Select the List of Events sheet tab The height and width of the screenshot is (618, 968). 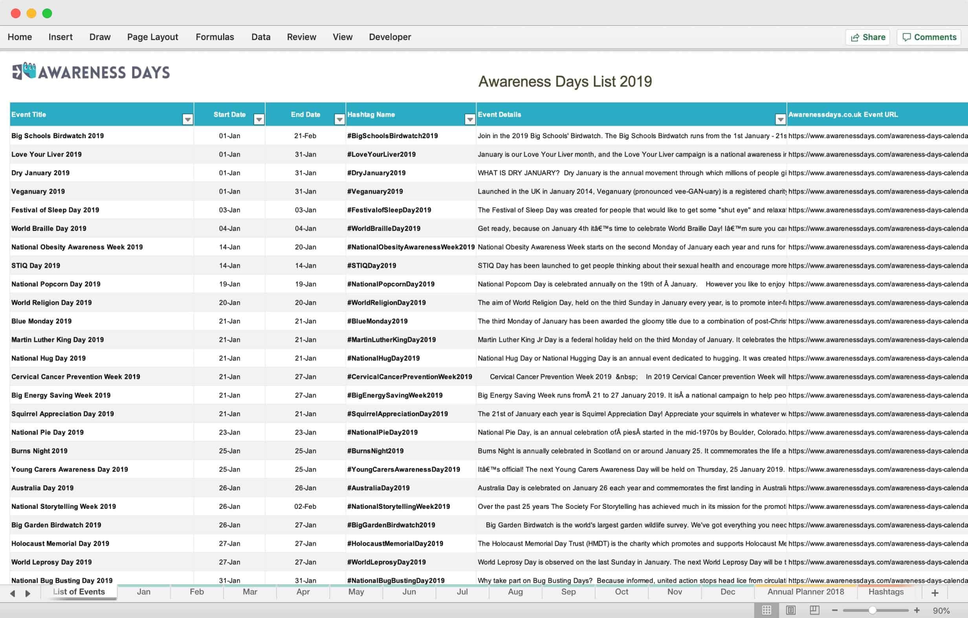click(79, 591)
